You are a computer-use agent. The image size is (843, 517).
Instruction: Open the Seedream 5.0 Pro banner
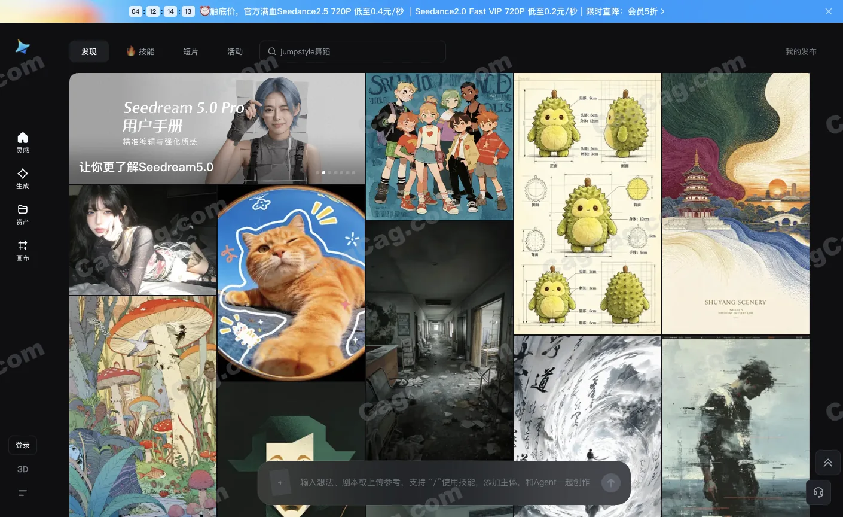pos(217,128)
